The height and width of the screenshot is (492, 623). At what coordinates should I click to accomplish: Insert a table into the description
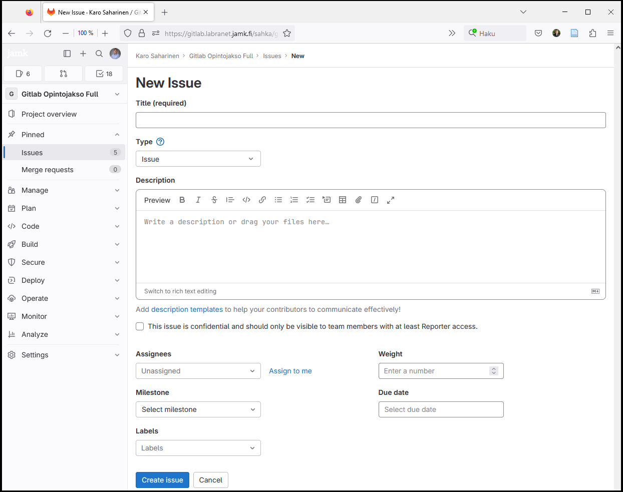343,200
